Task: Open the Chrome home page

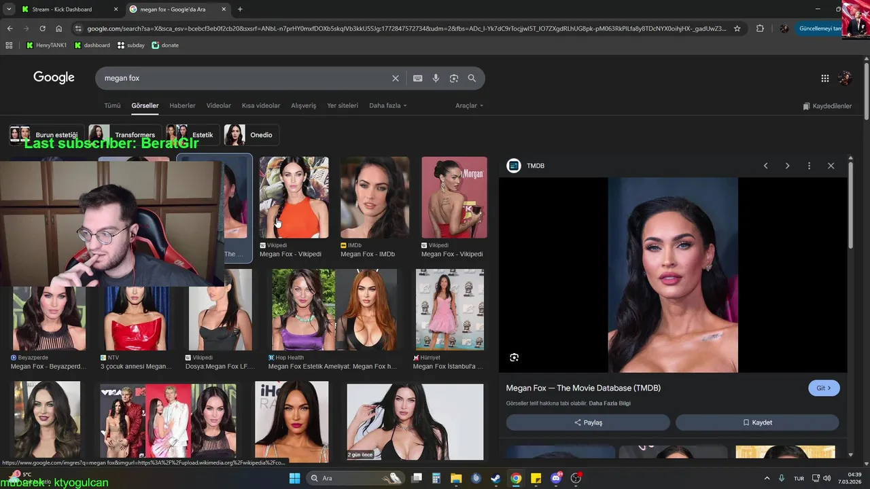Action: pyautogui.click(x=58, y=29)
